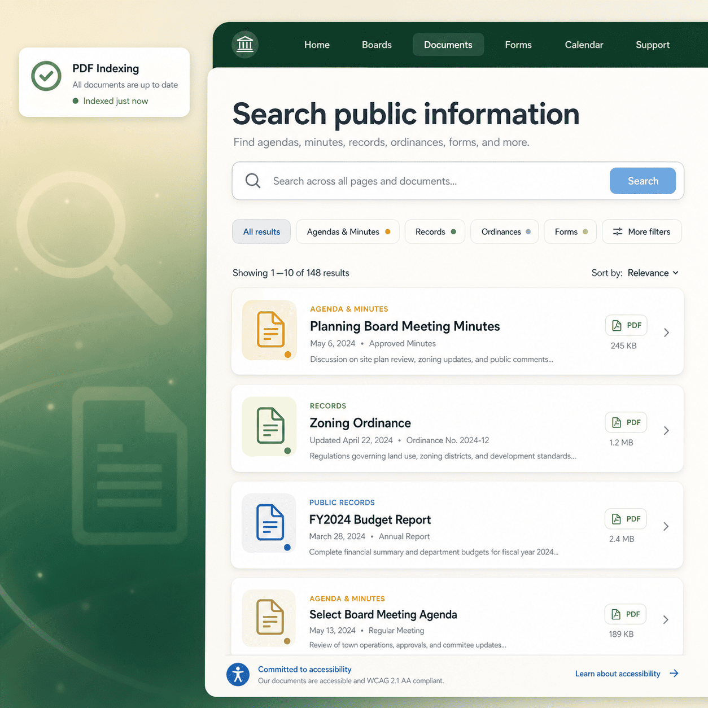Image resolution: width=708 pixels, height=708 pixels.
Task: Click the blue FY2024 Budget Report icon
Action: click(x=269, y=523)
